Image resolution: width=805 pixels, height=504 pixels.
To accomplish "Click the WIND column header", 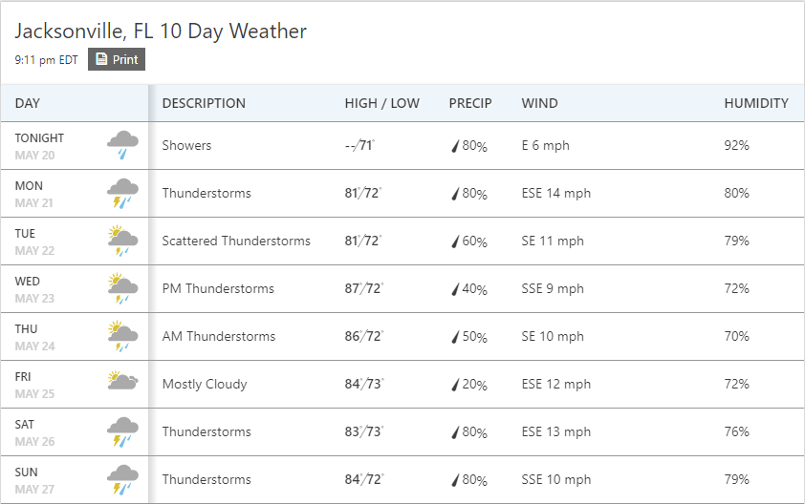I will pos(539,103).
